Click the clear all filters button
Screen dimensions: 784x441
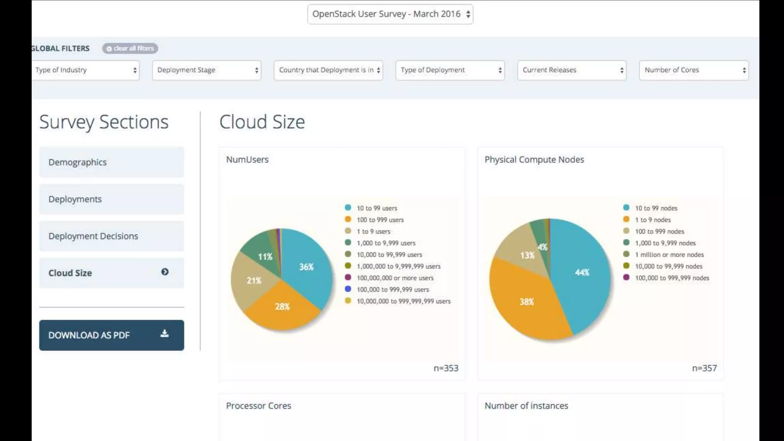coord(130,48)
